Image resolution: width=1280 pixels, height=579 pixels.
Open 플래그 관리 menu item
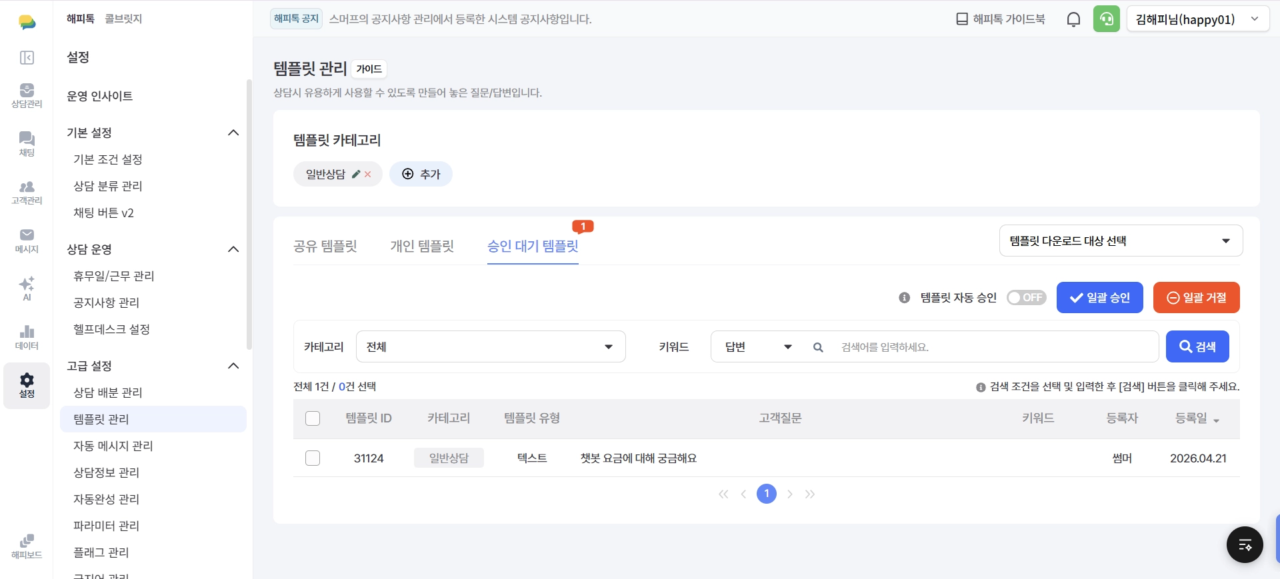pyautogui.click(x=101, y=552)
